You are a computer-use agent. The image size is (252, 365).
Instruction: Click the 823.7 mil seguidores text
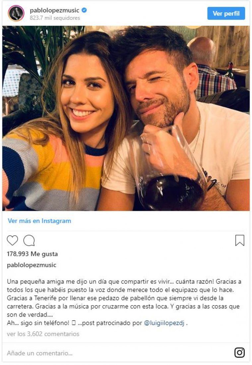(x=55, y=18)
